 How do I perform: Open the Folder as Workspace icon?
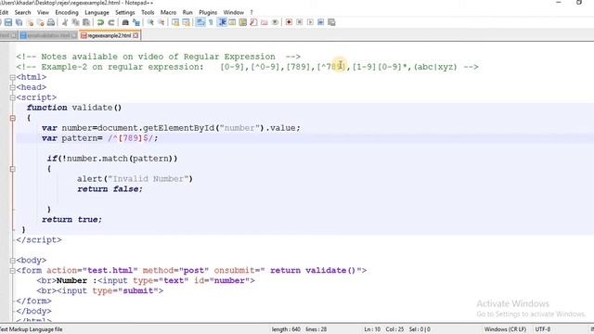tap(264, 22)
